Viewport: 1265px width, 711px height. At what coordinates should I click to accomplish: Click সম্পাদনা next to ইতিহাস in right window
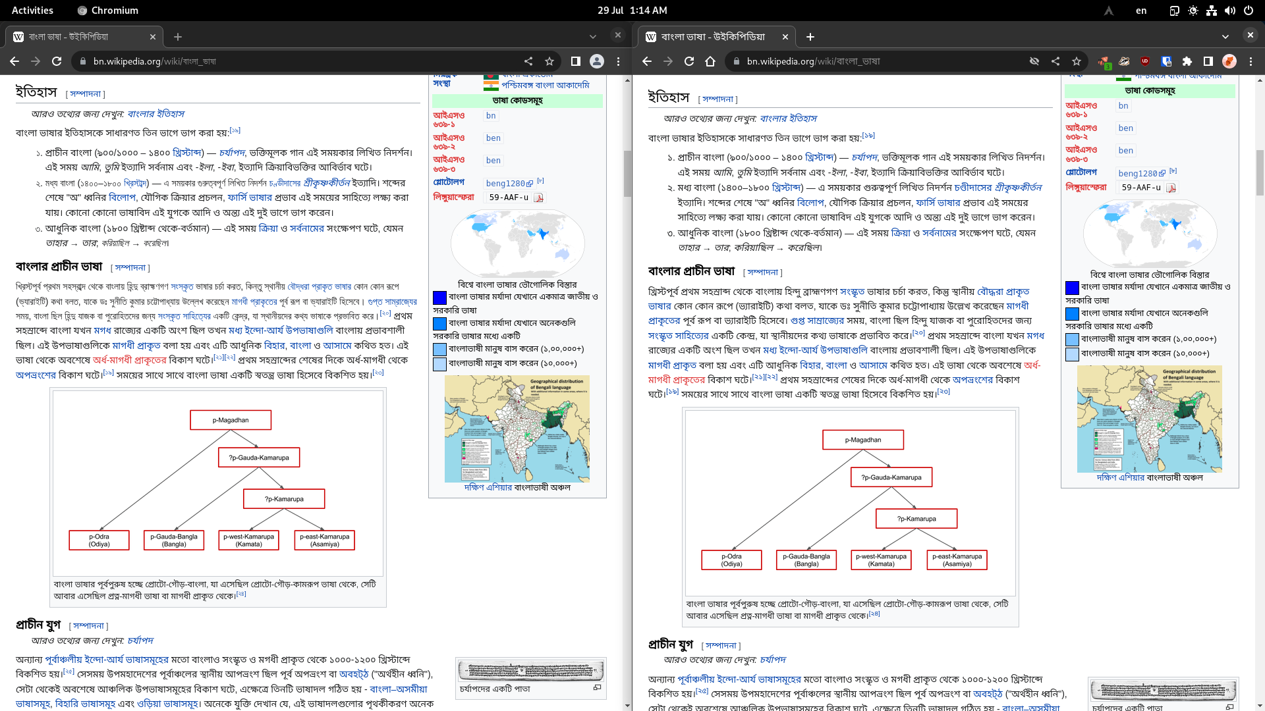717,99
